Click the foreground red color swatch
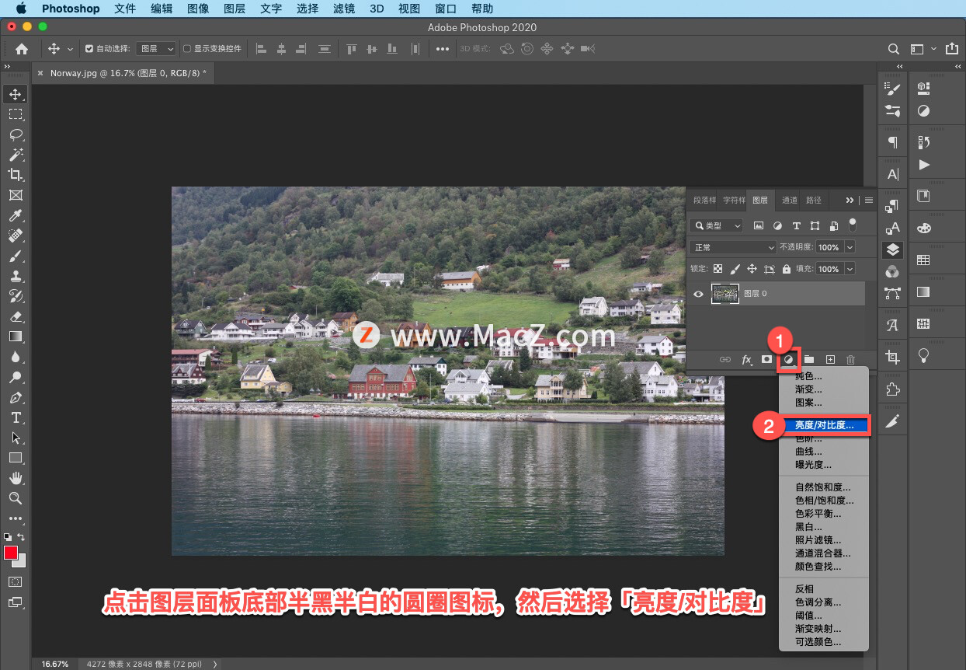 11,553
